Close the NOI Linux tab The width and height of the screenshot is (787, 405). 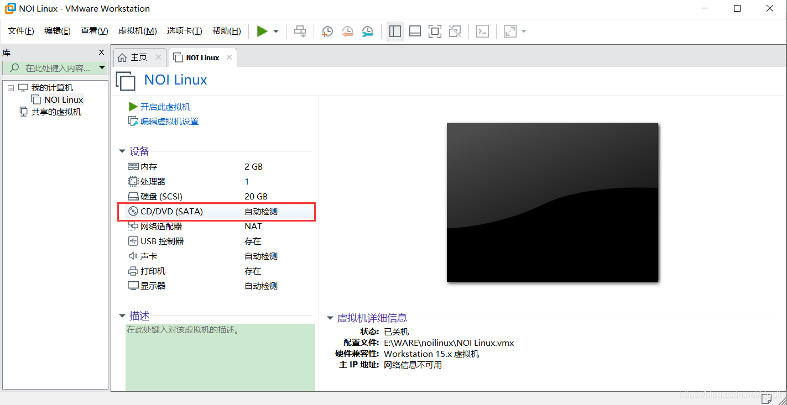point(229,57)
